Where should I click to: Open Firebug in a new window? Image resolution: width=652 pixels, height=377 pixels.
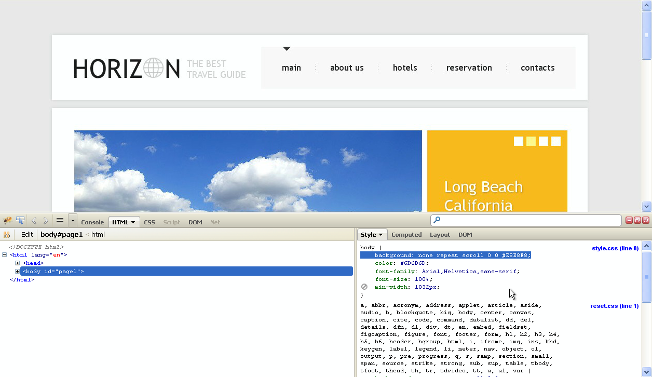coord(637,220)
